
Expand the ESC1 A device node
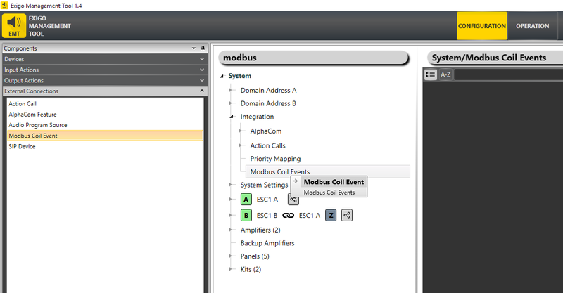[231, 199]
